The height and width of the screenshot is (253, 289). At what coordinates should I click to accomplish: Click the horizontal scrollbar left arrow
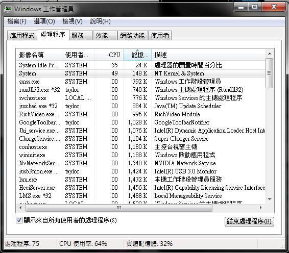(20, 208)
